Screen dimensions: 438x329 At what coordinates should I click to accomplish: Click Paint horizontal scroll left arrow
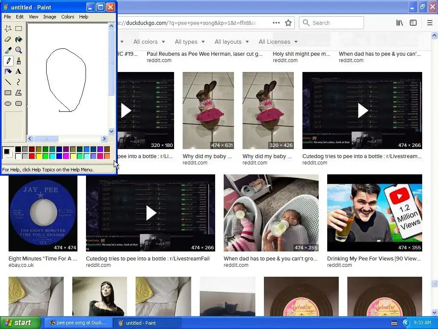(x=30, y=138)
